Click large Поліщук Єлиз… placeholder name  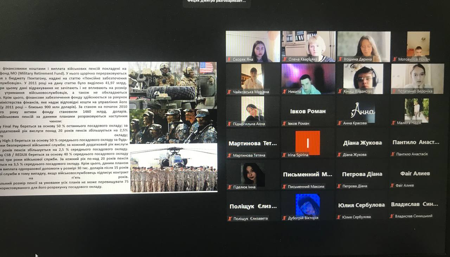pos(253,206)
